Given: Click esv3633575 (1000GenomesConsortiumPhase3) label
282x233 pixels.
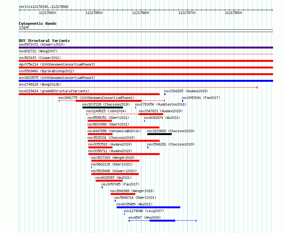Looking at the screenshot, I should click(57, 78).
